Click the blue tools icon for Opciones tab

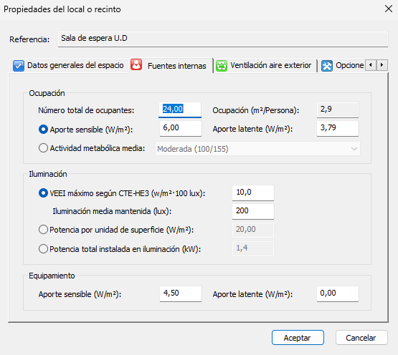(x=327, y=66)
